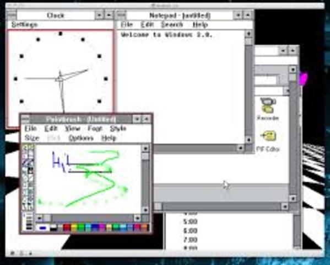The height and width of the screenshot is (265, 330).
Task: Open the Help menu in Paintbrush
Action: point(109,138)
